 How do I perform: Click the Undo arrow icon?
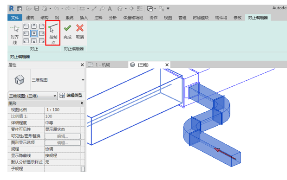point(56,8)
